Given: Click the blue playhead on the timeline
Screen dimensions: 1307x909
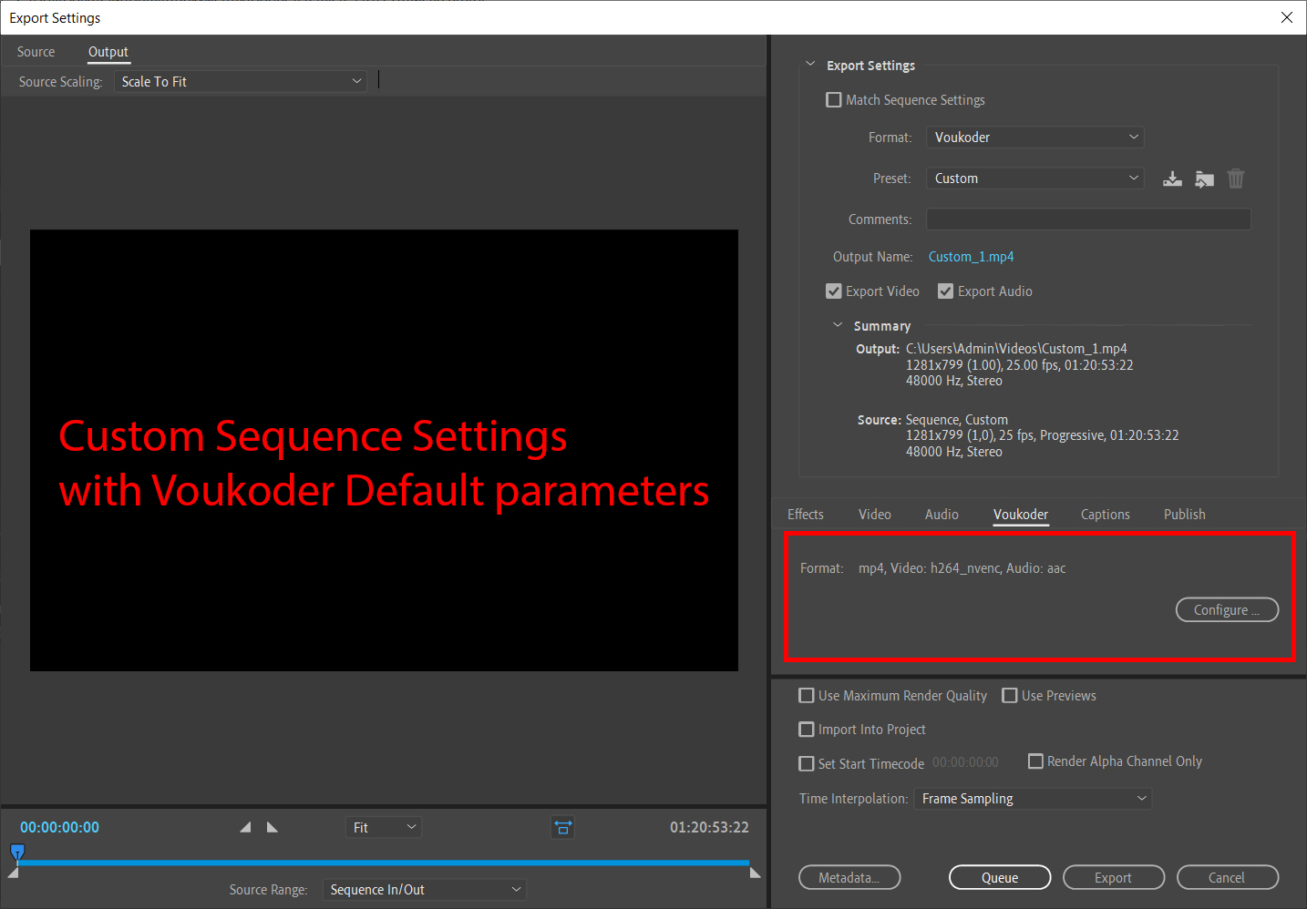Looking at the screenshot, I should click(17, 853).
